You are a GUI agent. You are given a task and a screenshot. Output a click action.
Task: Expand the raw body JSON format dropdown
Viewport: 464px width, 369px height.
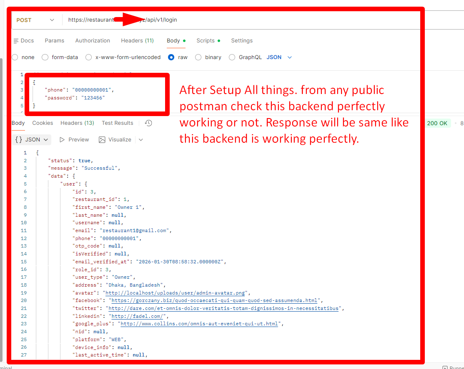coord(279,57)
